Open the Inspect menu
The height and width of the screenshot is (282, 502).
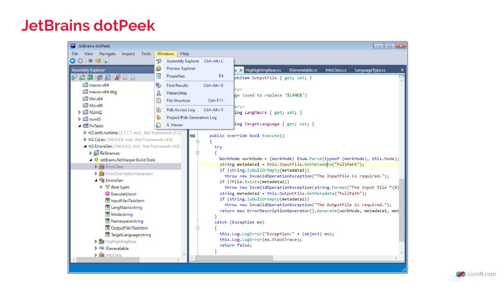[x=128, y=54]
